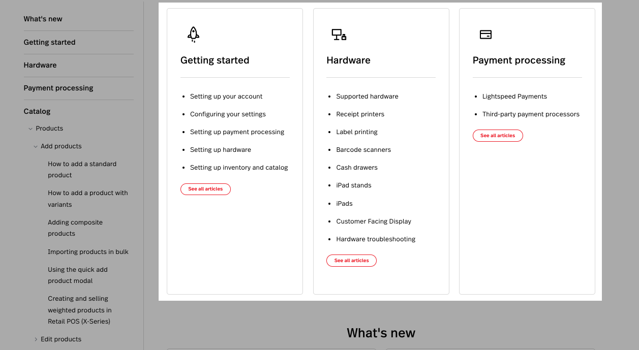
Task: Click the hardware monitor lock icon
Action: (x=339, y=35)
